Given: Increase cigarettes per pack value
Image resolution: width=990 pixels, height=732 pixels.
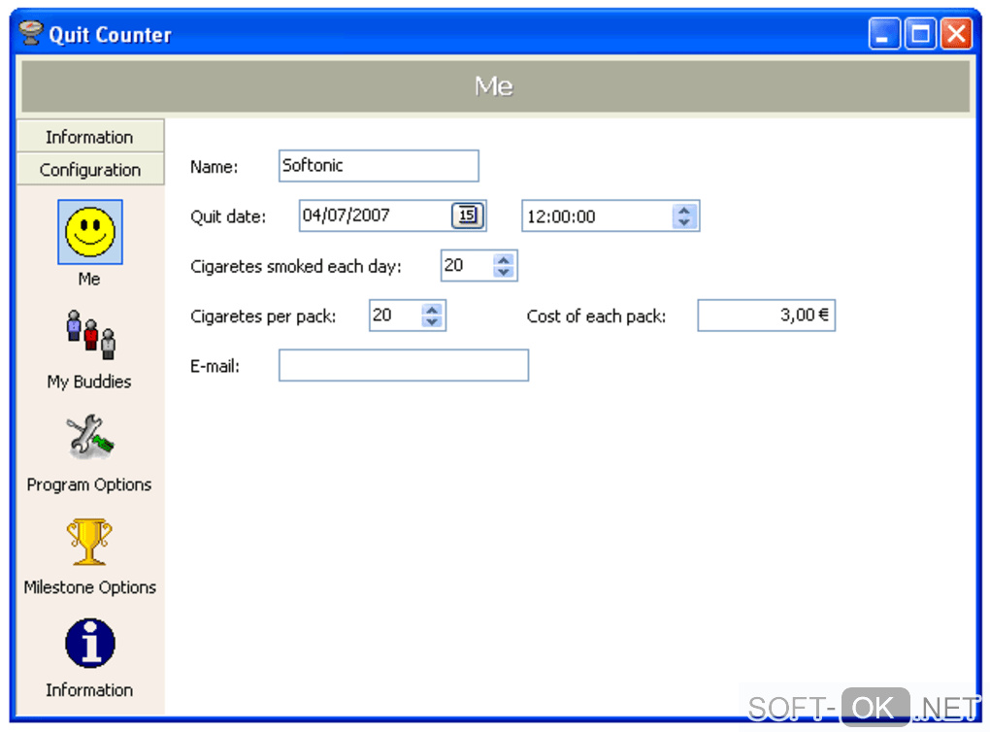Looking at the screenshot, I should [x=432, y=309].
